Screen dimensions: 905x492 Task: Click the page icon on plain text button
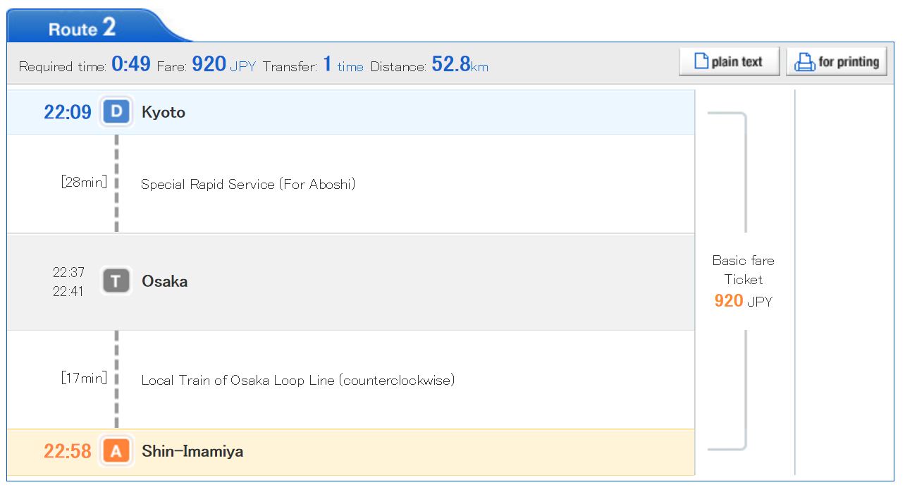coord(701,61)
